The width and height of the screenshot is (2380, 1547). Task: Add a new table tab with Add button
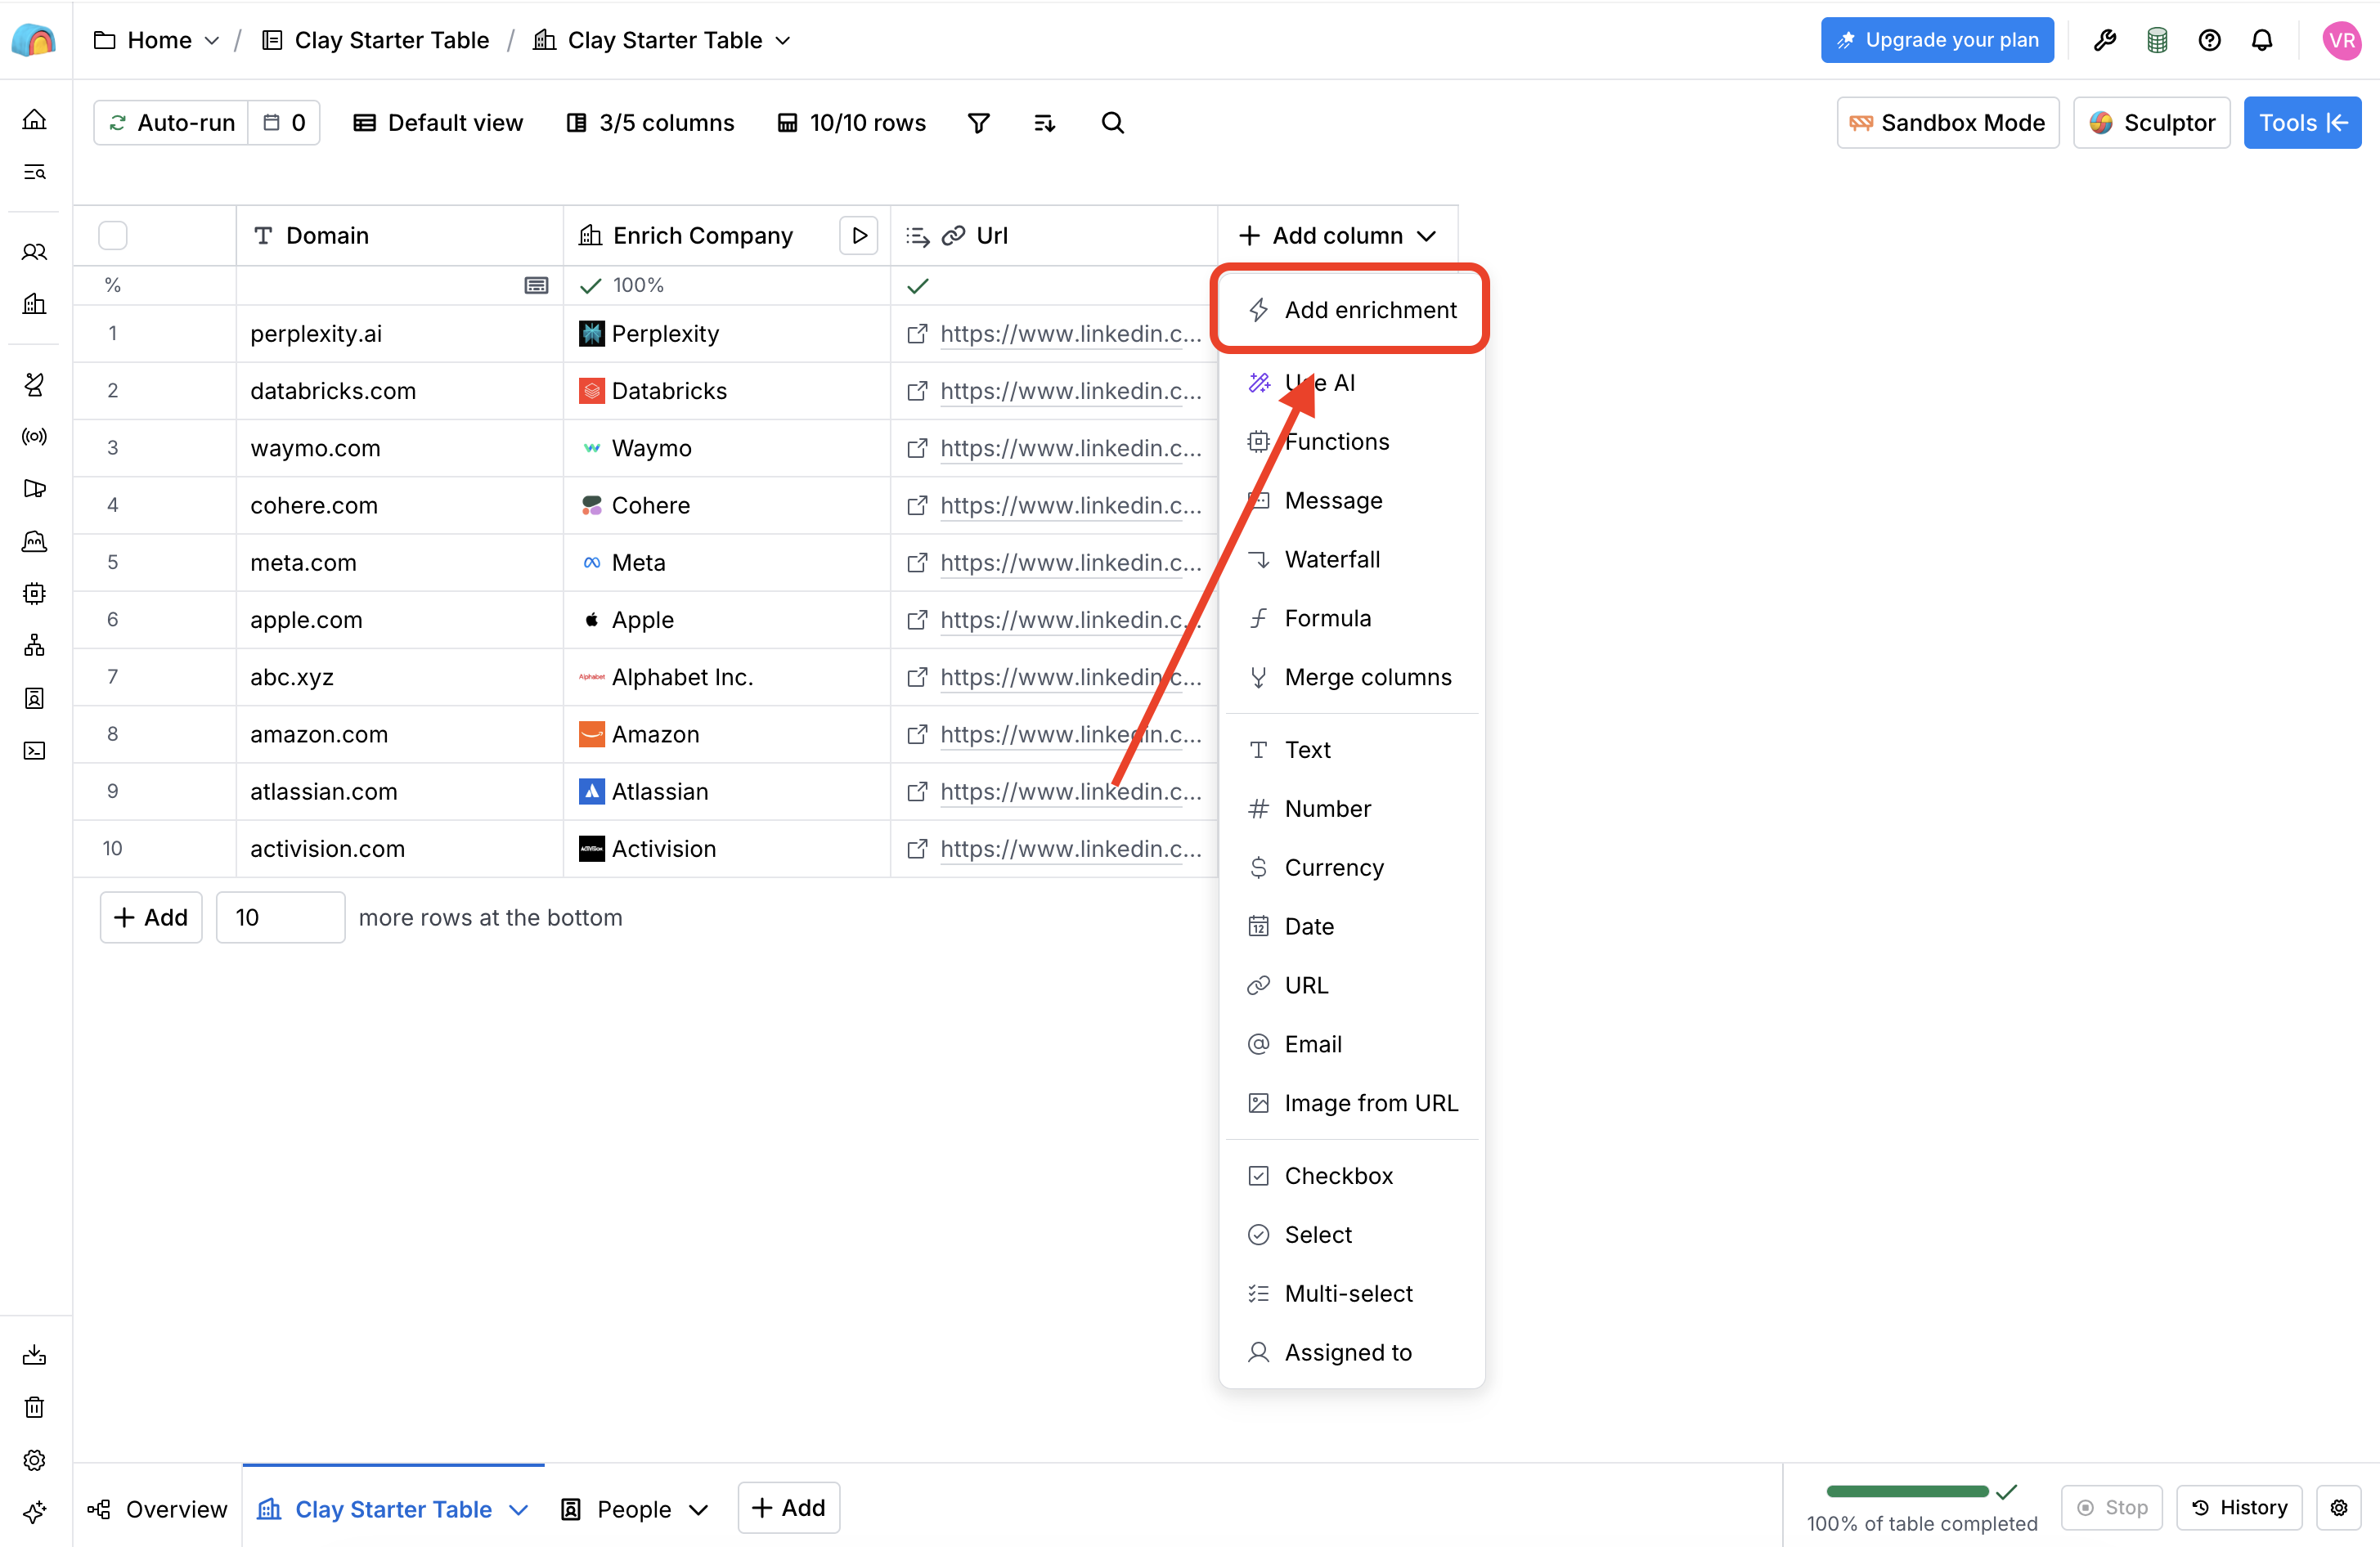[788, 1507]
